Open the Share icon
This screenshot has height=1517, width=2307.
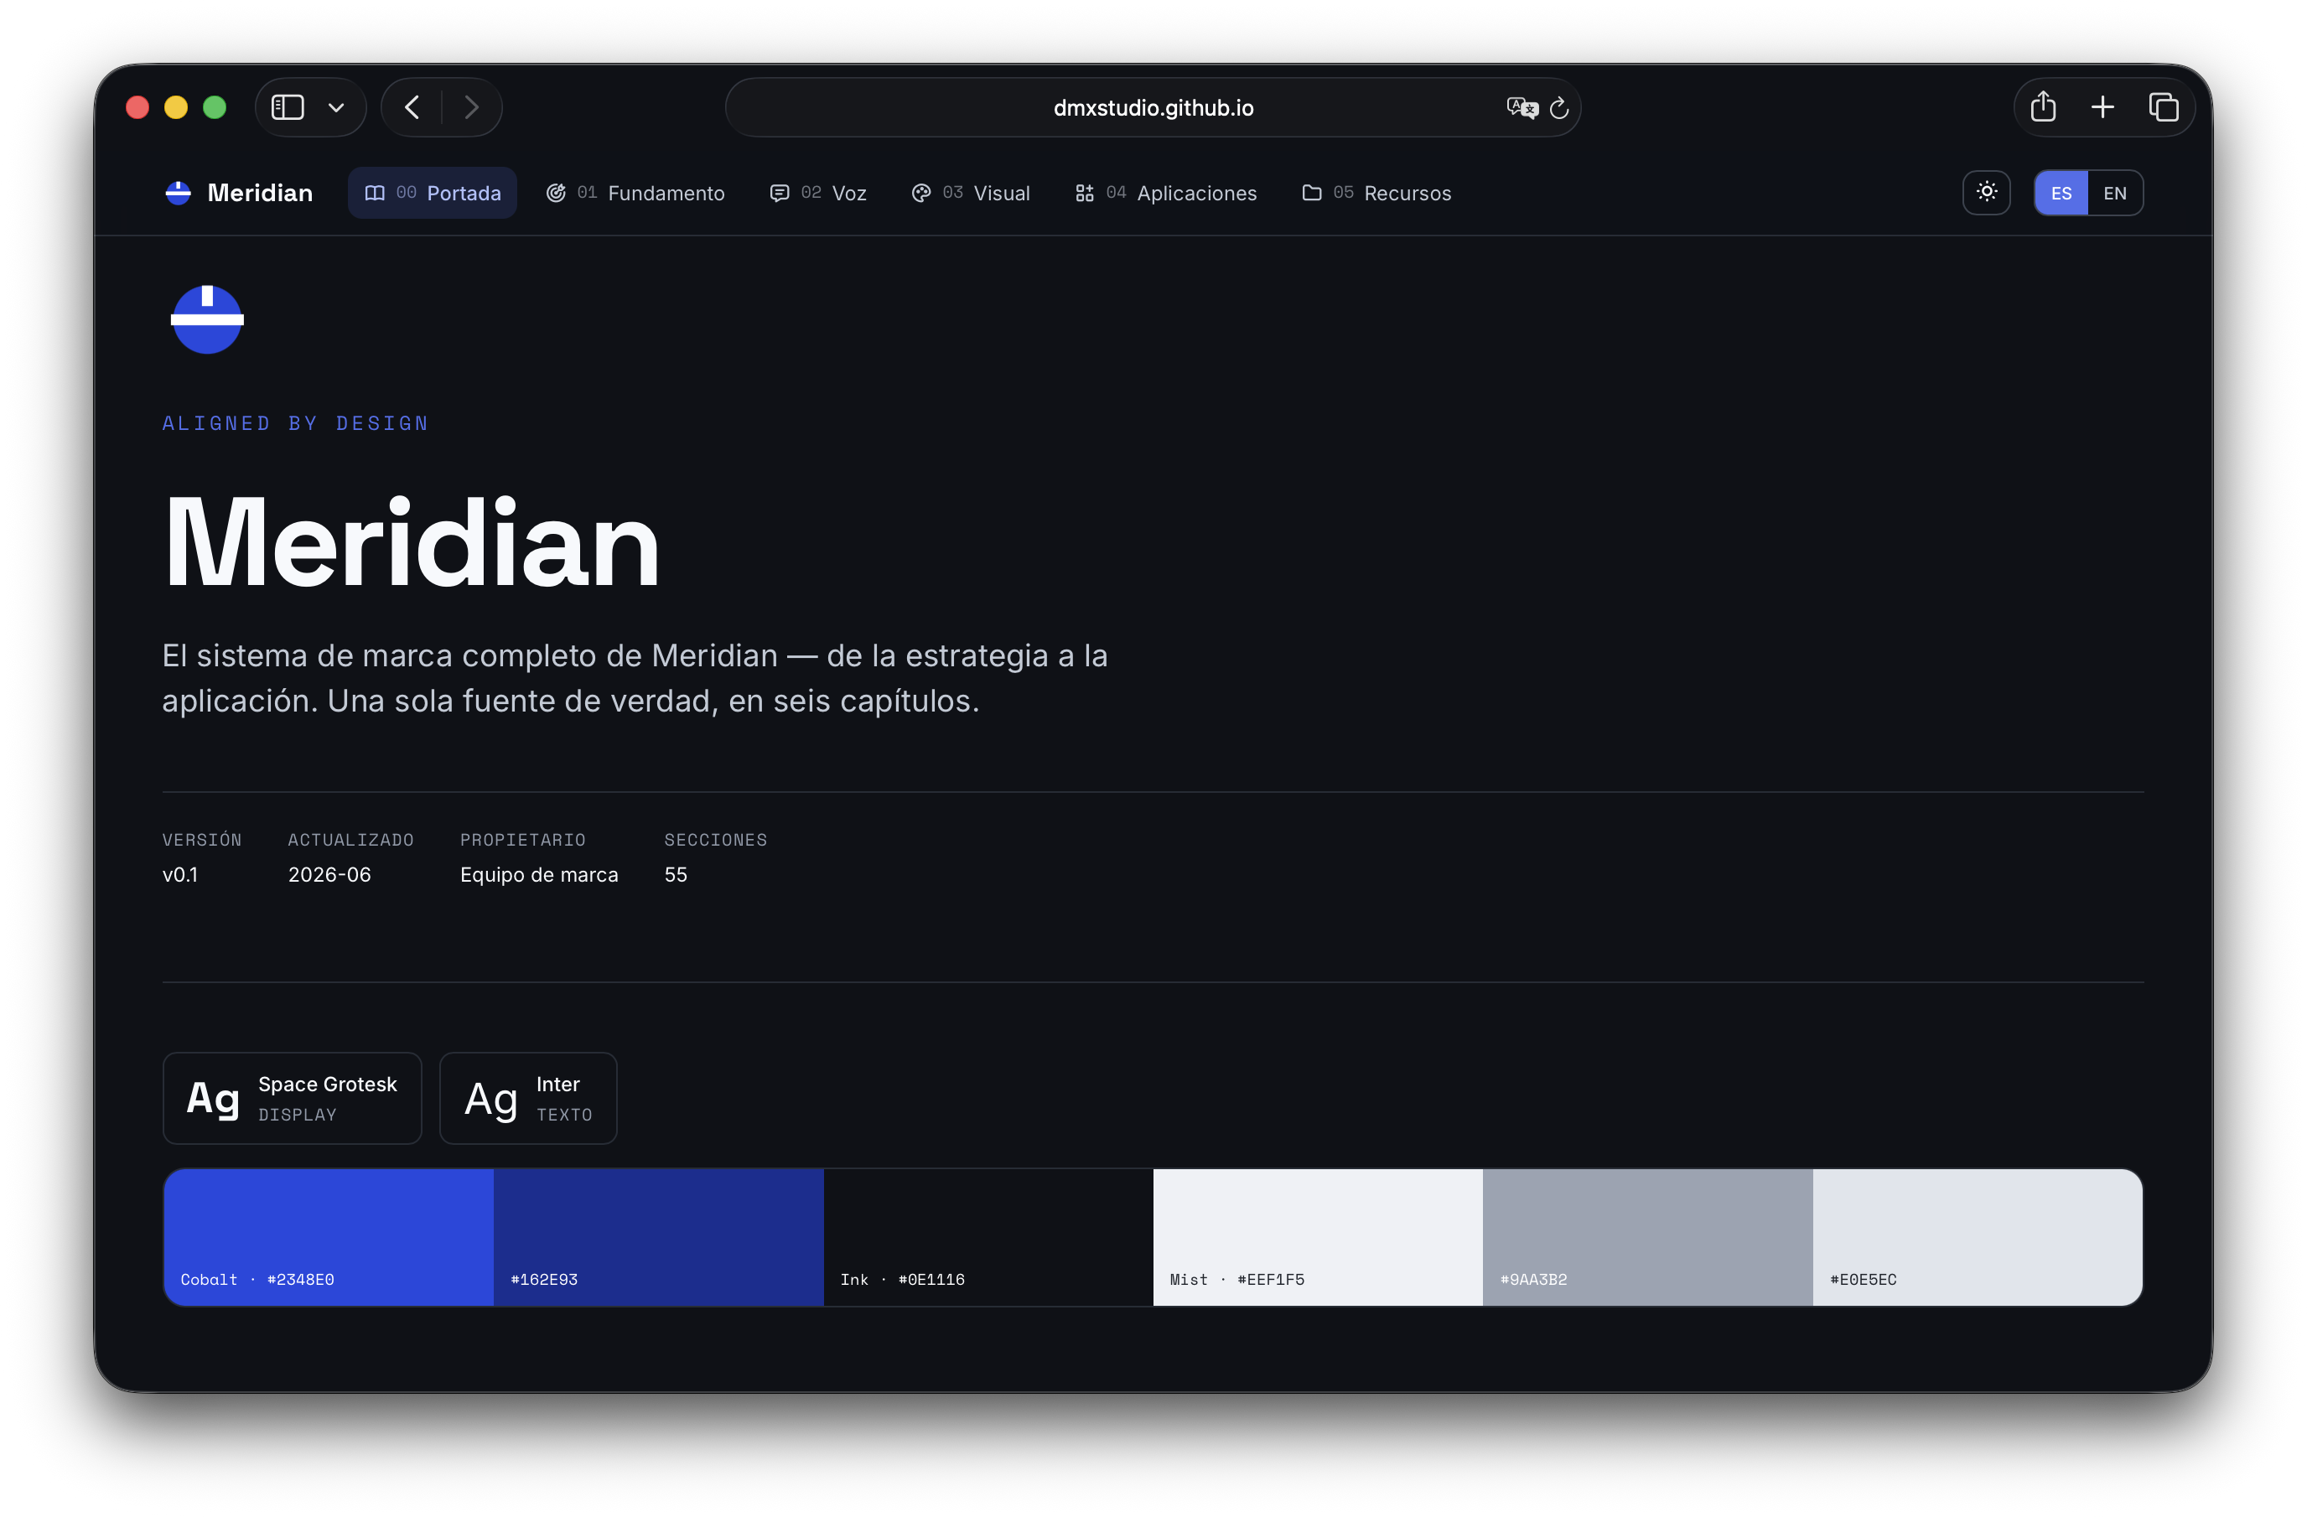pos(2042,106)
